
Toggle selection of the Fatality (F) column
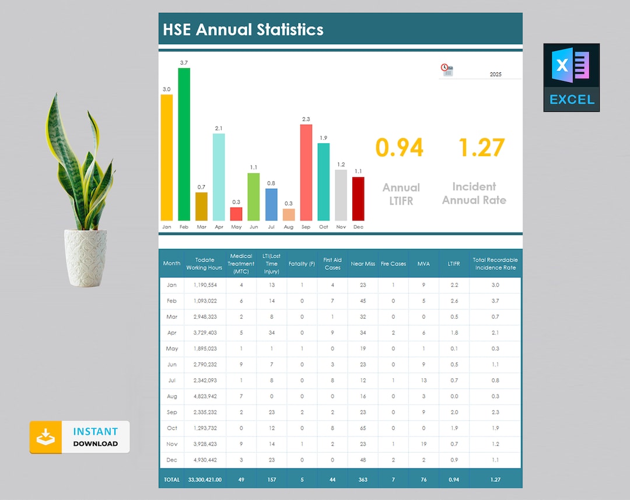click(x=302, y=263)
